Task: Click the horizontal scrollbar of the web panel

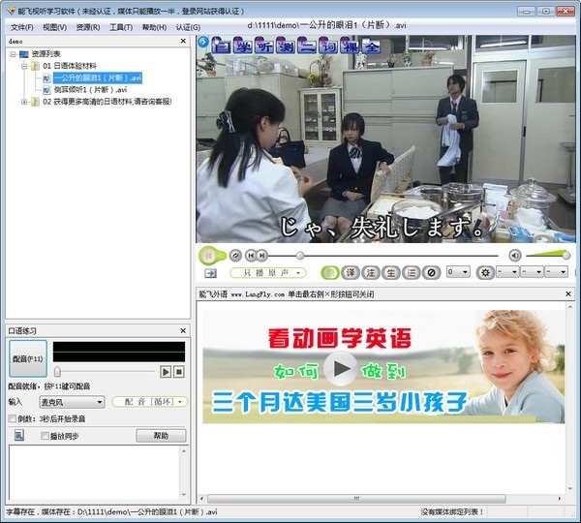Action: point(356,499)
